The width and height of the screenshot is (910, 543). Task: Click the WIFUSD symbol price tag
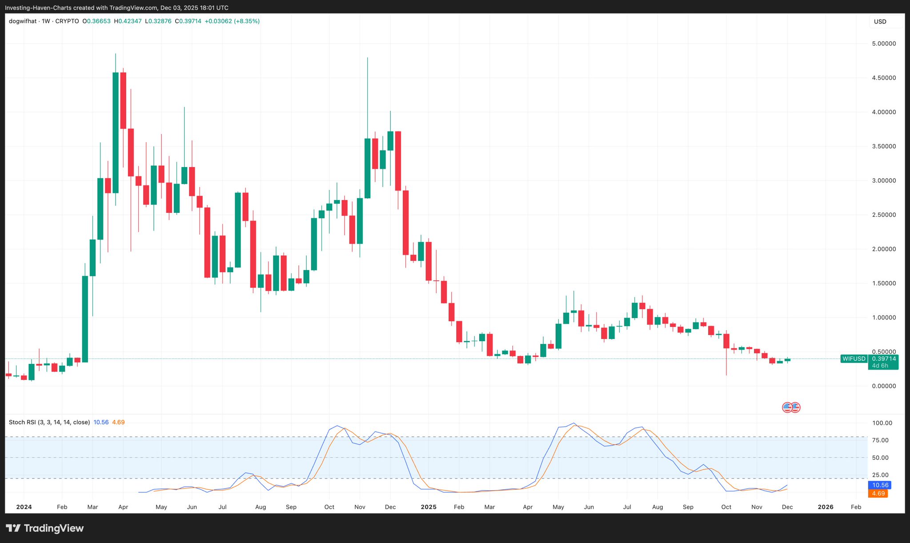point(854,359)
